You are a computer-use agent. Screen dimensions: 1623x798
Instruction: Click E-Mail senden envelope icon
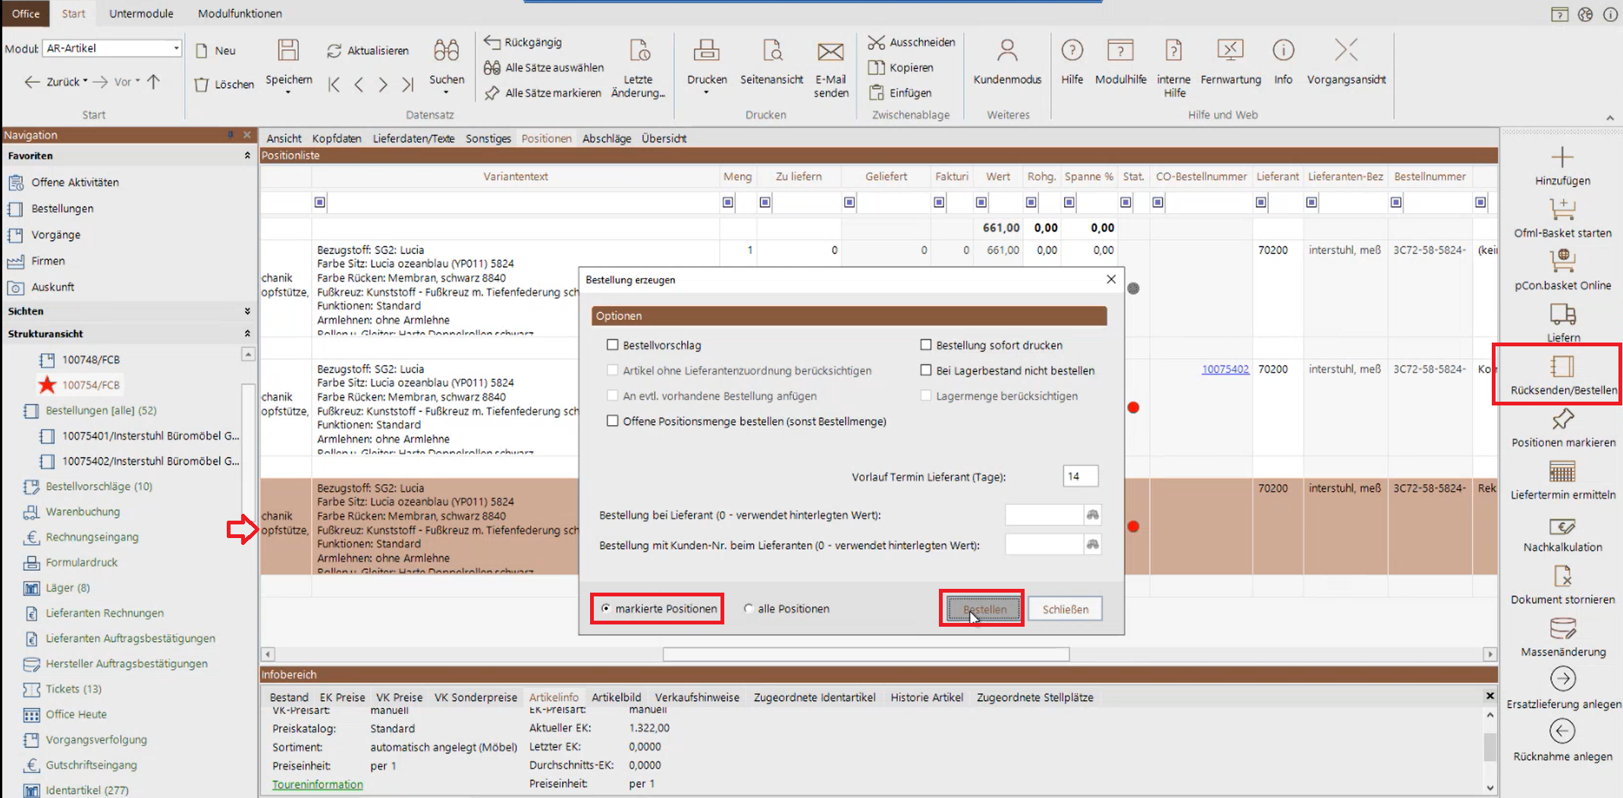[830, 52]
